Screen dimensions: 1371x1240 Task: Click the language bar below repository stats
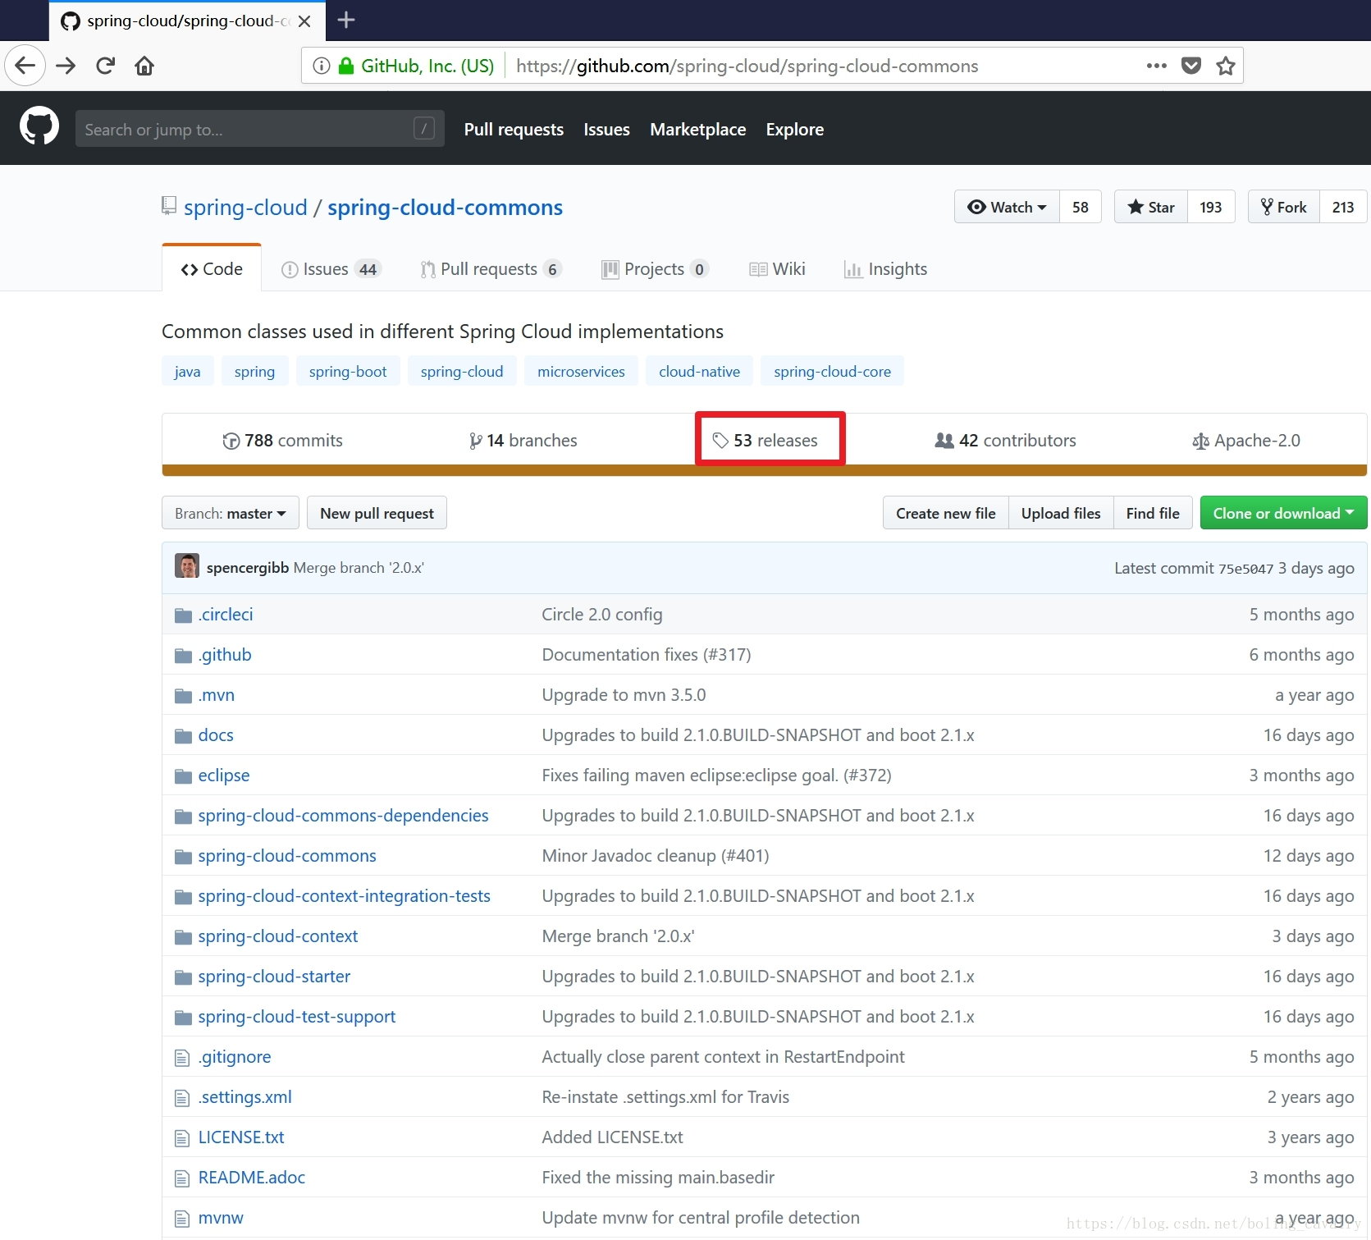pyautogui.click(x=765, y=471)
